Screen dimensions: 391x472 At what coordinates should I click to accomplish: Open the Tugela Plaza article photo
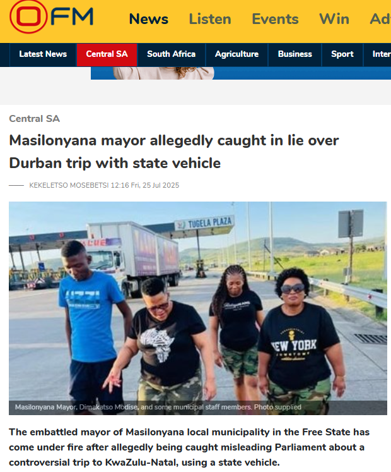click(198, 308)
